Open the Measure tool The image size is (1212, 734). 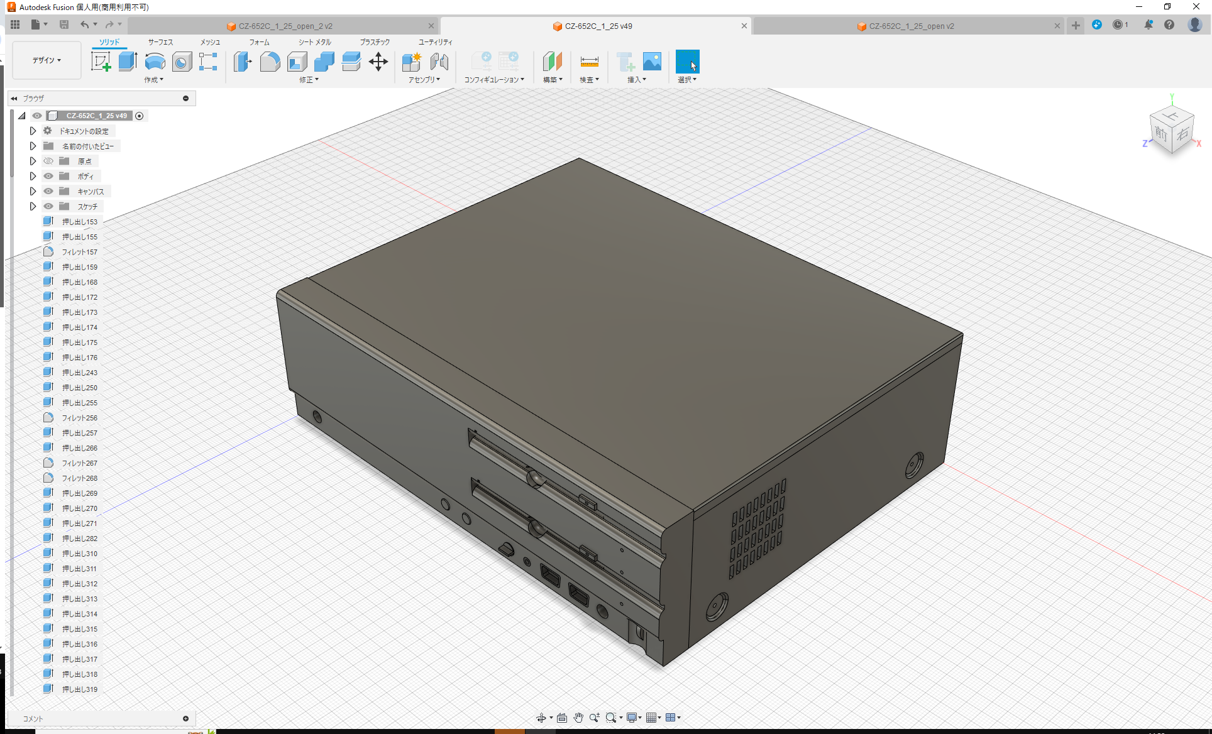coord(589,62)
